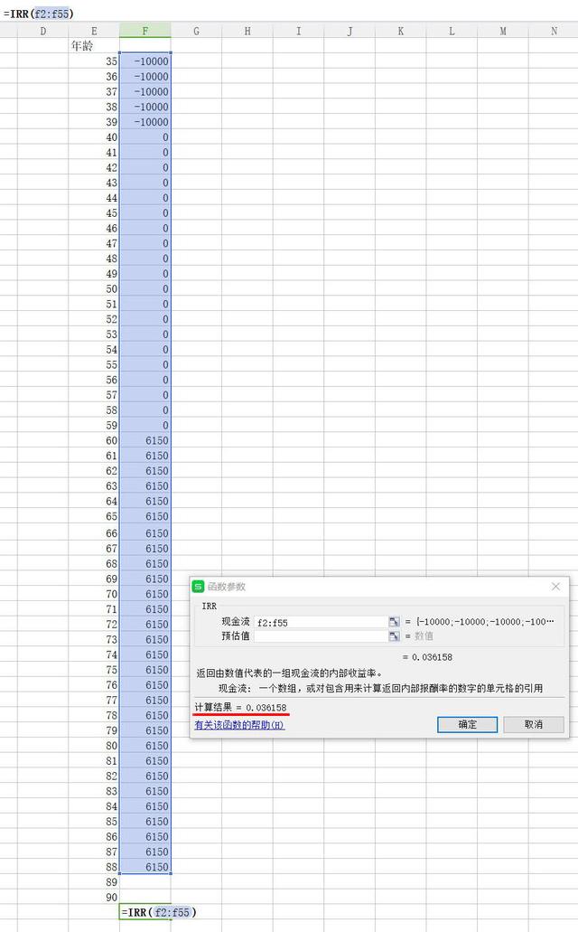Screen dimensions: 578x932
Task: Click the 6150 cell next to age 80
Action: click(144, 746)
